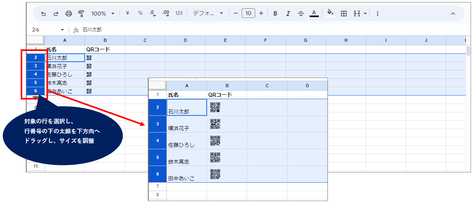Select column F header in main sheet
The image size is (473, 205).
click(266, 40)
